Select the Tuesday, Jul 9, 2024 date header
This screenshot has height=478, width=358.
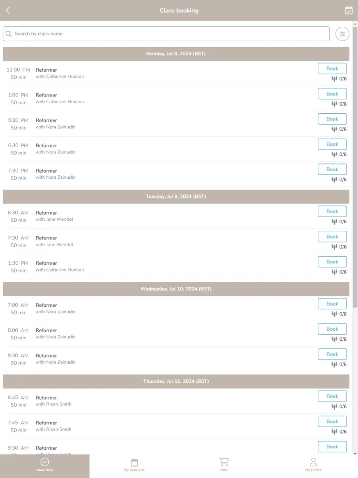176,196
